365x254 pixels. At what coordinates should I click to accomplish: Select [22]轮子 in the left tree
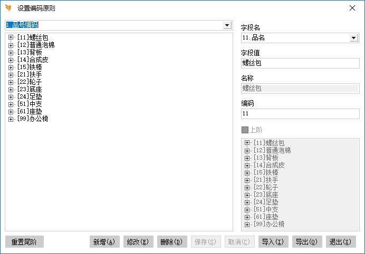(x=30, y=82)
